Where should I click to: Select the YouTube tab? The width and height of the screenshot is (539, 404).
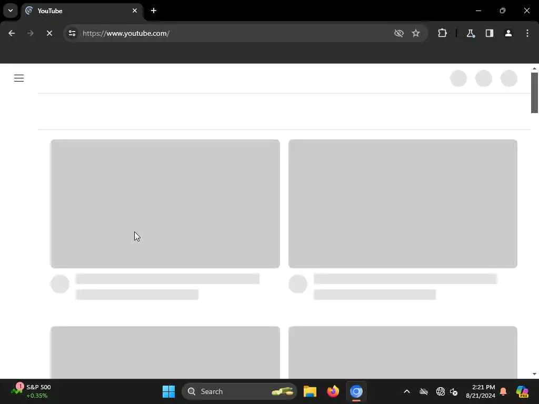82,11
